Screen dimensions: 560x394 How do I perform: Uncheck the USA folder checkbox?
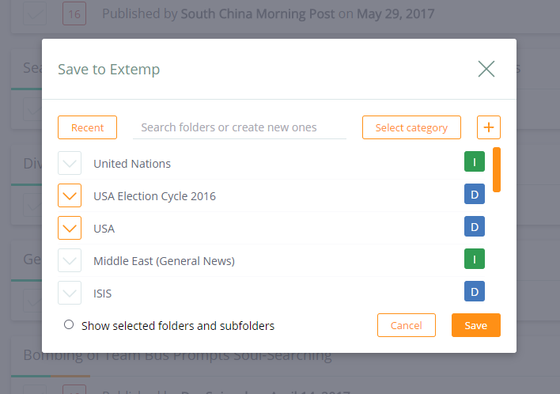[x=70, y=228]
